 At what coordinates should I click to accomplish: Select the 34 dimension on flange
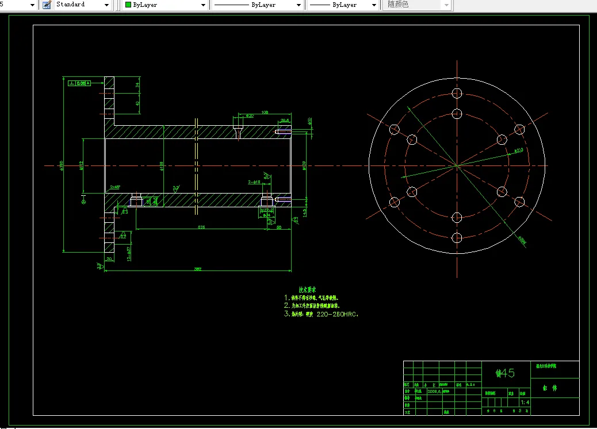(137, 85)
